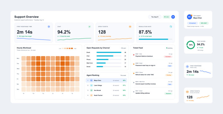Screen dimensions: 223x114
Task: Click the ticket icon on Open Tickets side card
Action: [187, 92]
